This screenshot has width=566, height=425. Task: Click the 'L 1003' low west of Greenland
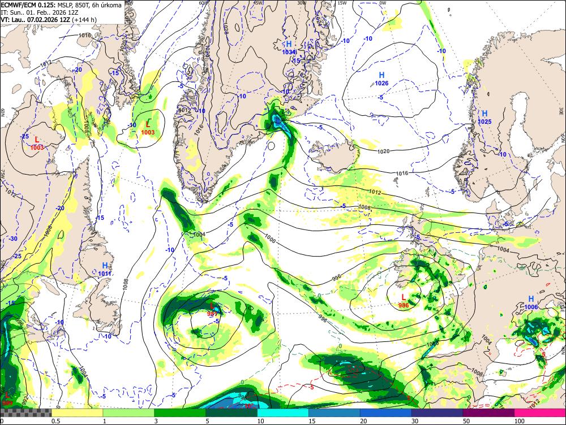coord(148,128)
